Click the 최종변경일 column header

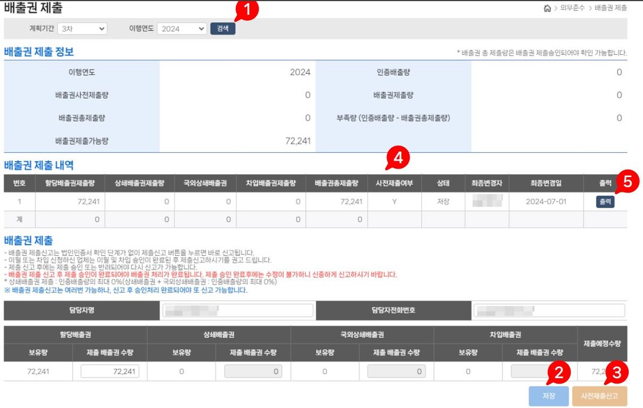(x=546, y=184)
